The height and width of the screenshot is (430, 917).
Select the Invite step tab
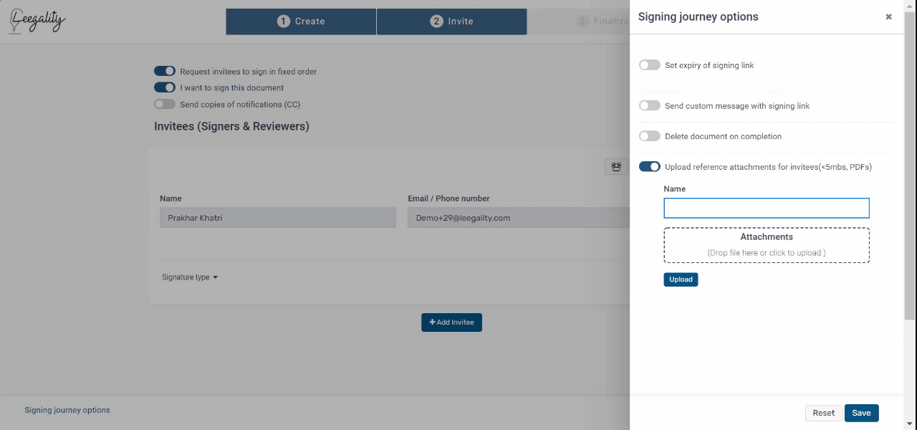(452, 21)
